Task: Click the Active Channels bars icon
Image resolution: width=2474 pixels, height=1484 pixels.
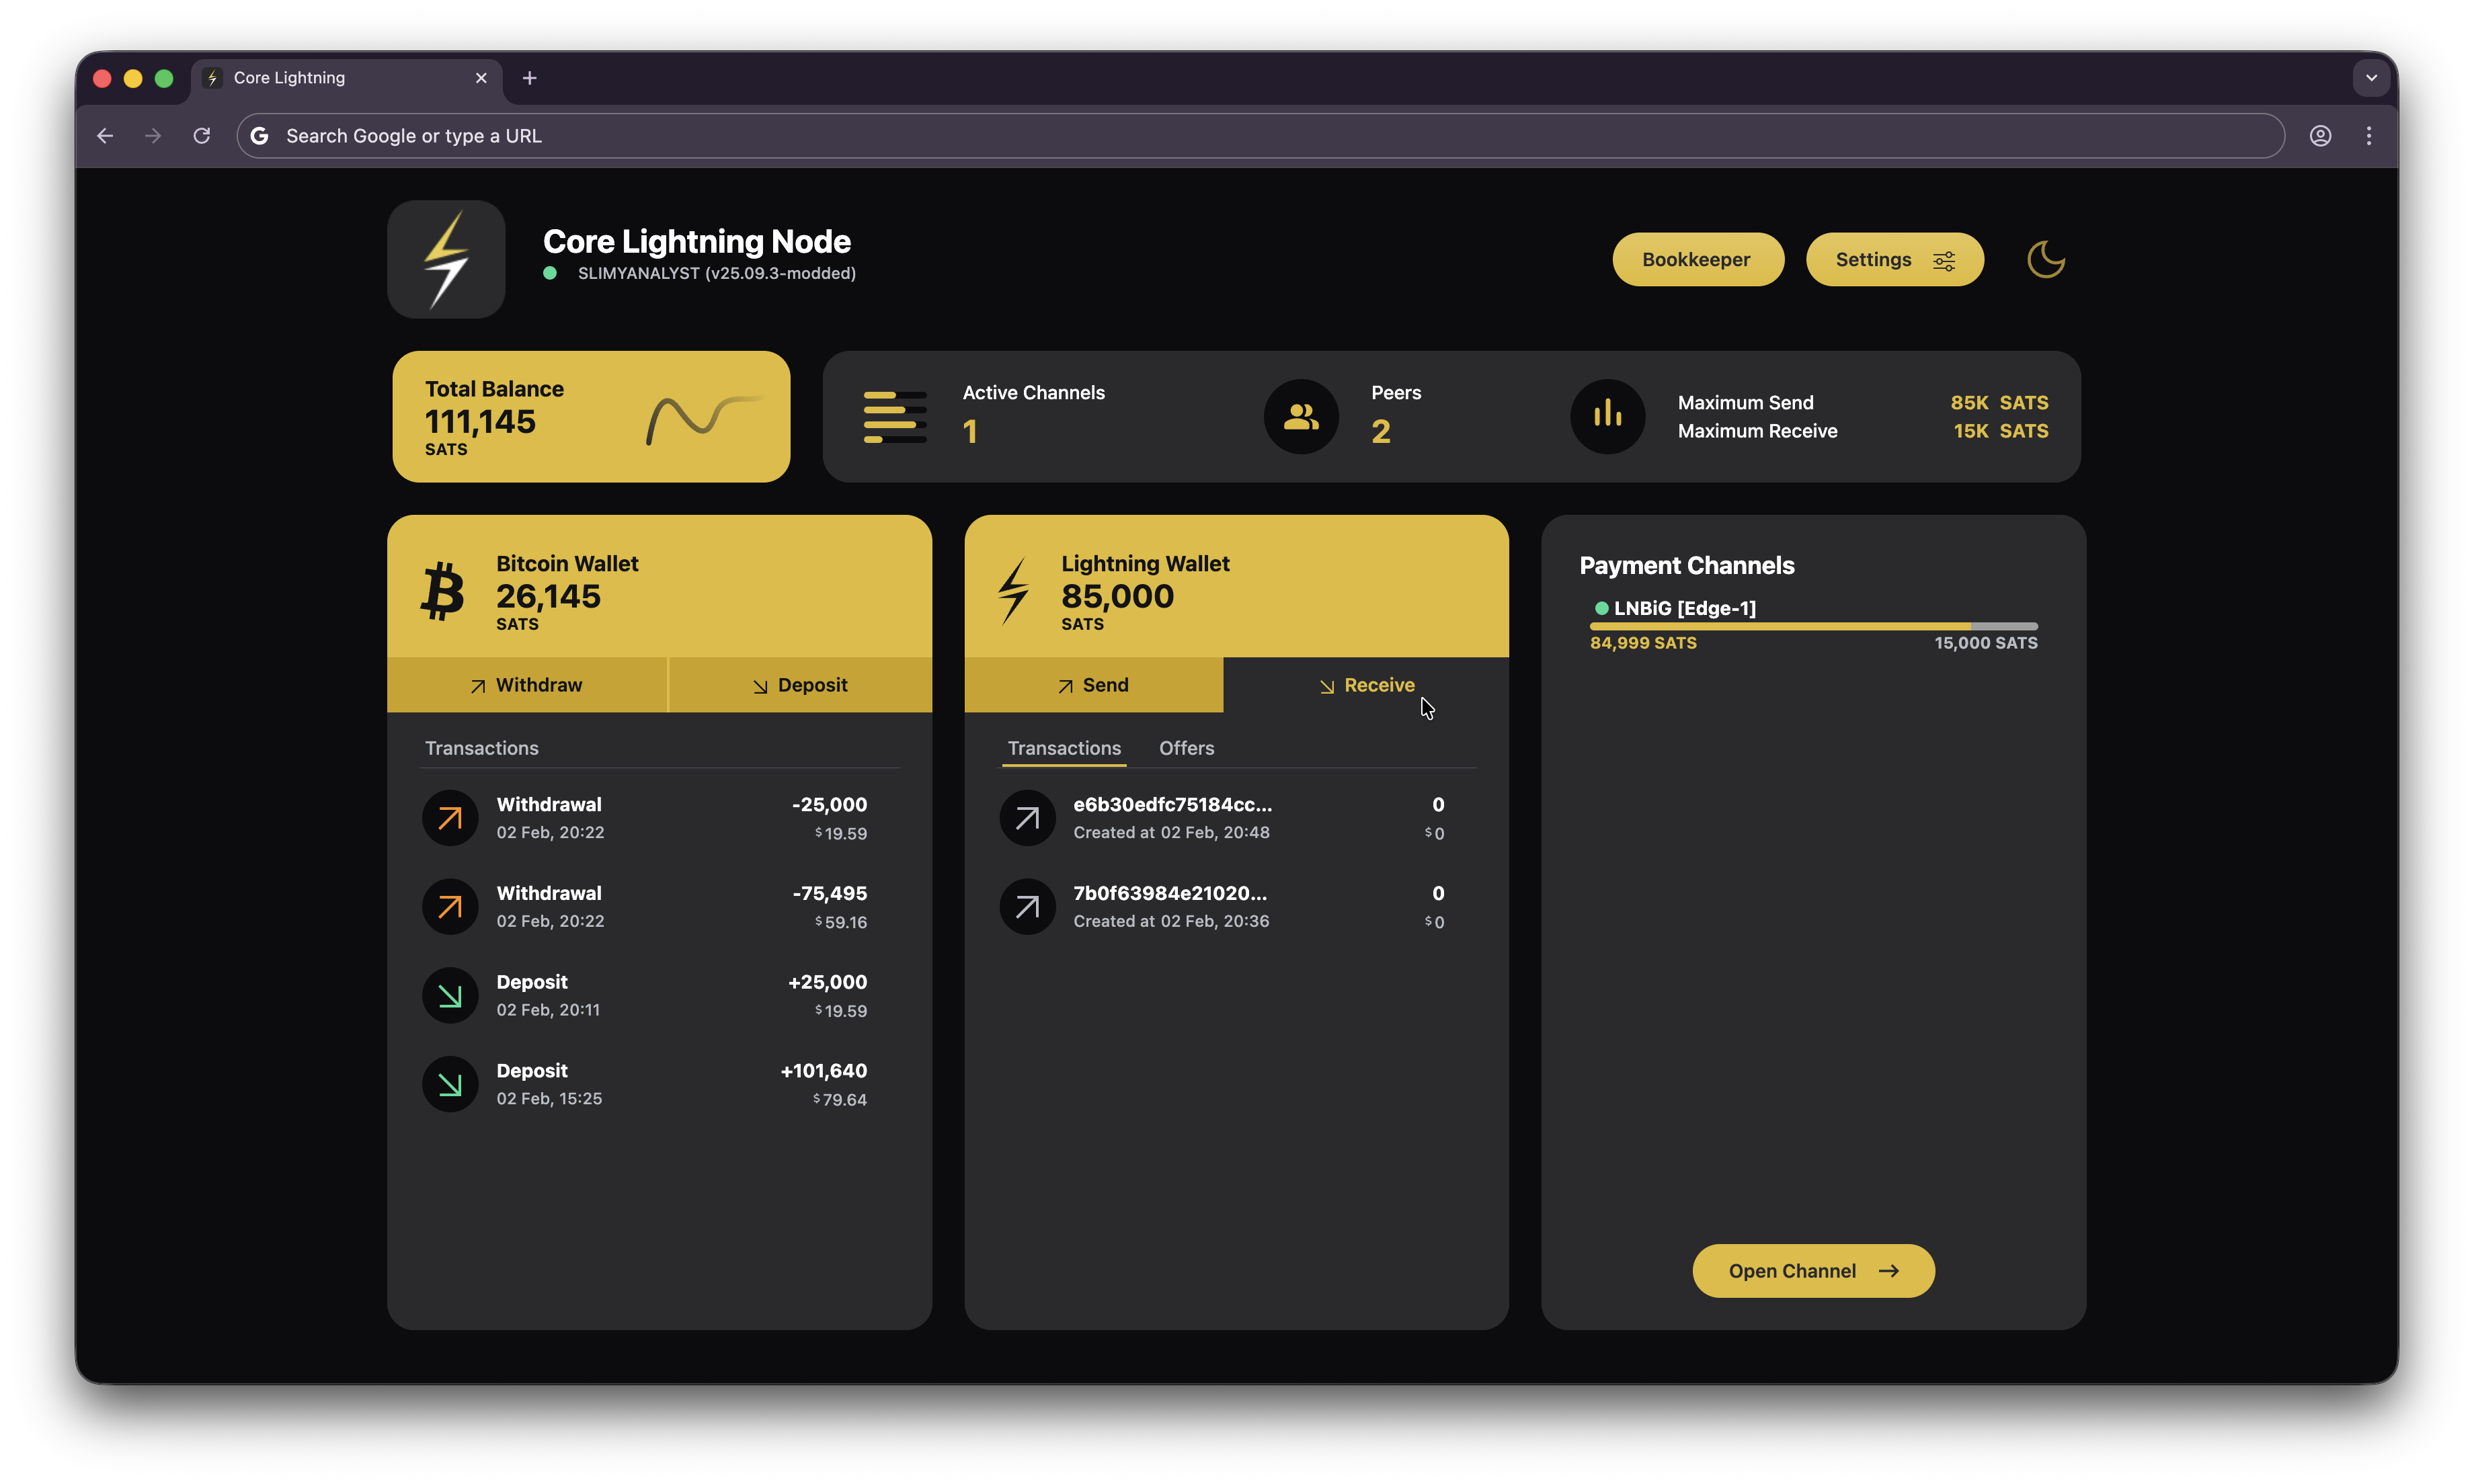Action: (x=894, y=417)
